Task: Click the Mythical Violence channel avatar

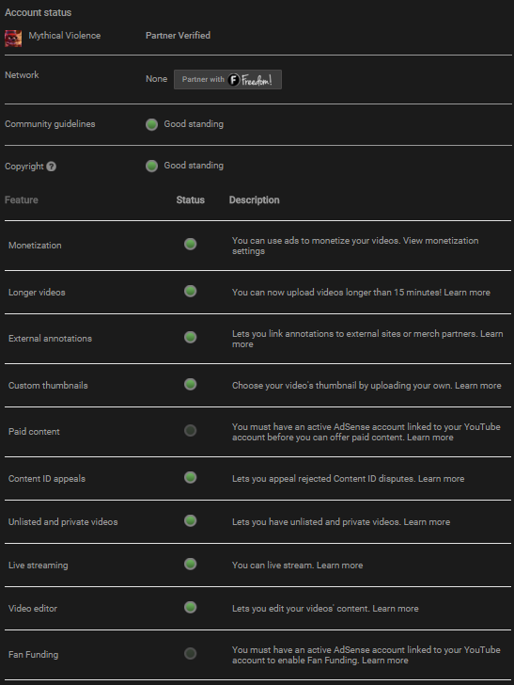Action: [13, 38]
